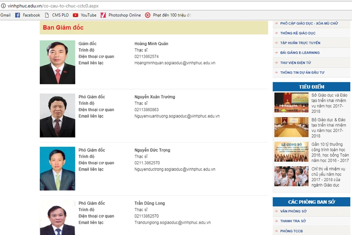
Task: Click Hoàng Minh Quân's portrait photo
Action: tap(57, 62)
